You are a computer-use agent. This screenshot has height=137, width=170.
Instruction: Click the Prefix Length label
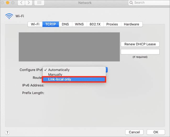point(33,93)
